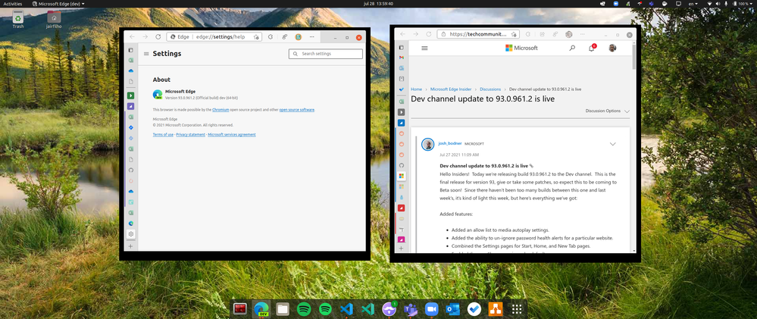Open the Activities overview

click(13, 3)
